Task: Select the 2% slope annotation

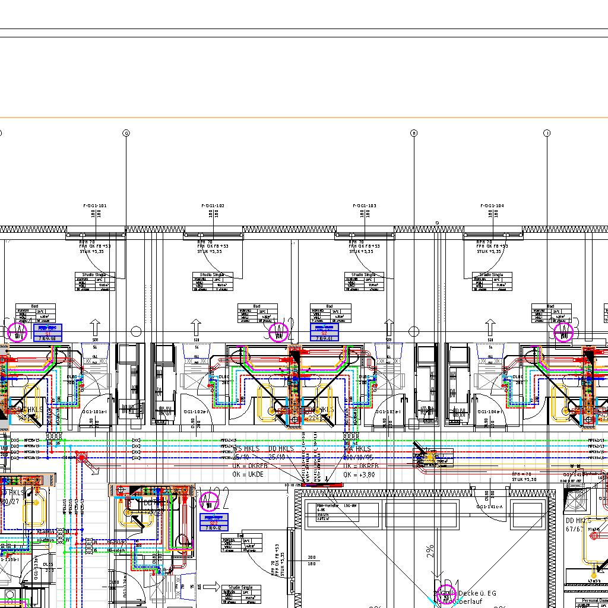Action: click(430, 551)
